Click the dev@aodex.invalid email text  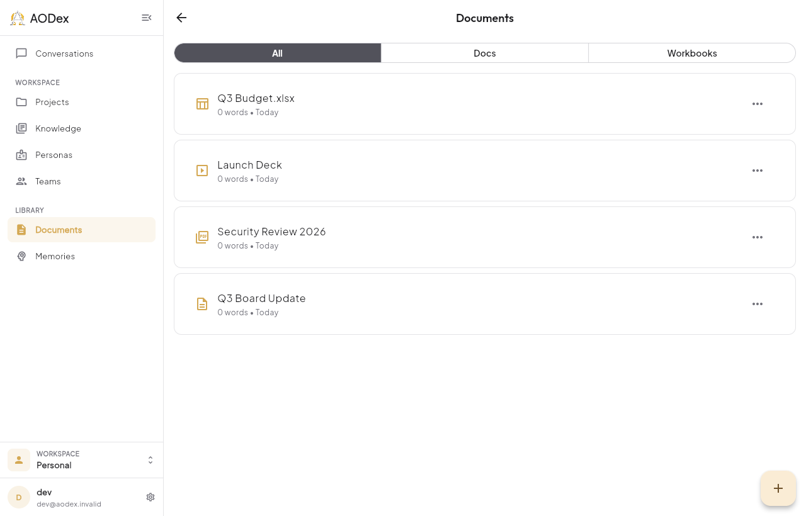click(69, 504)
